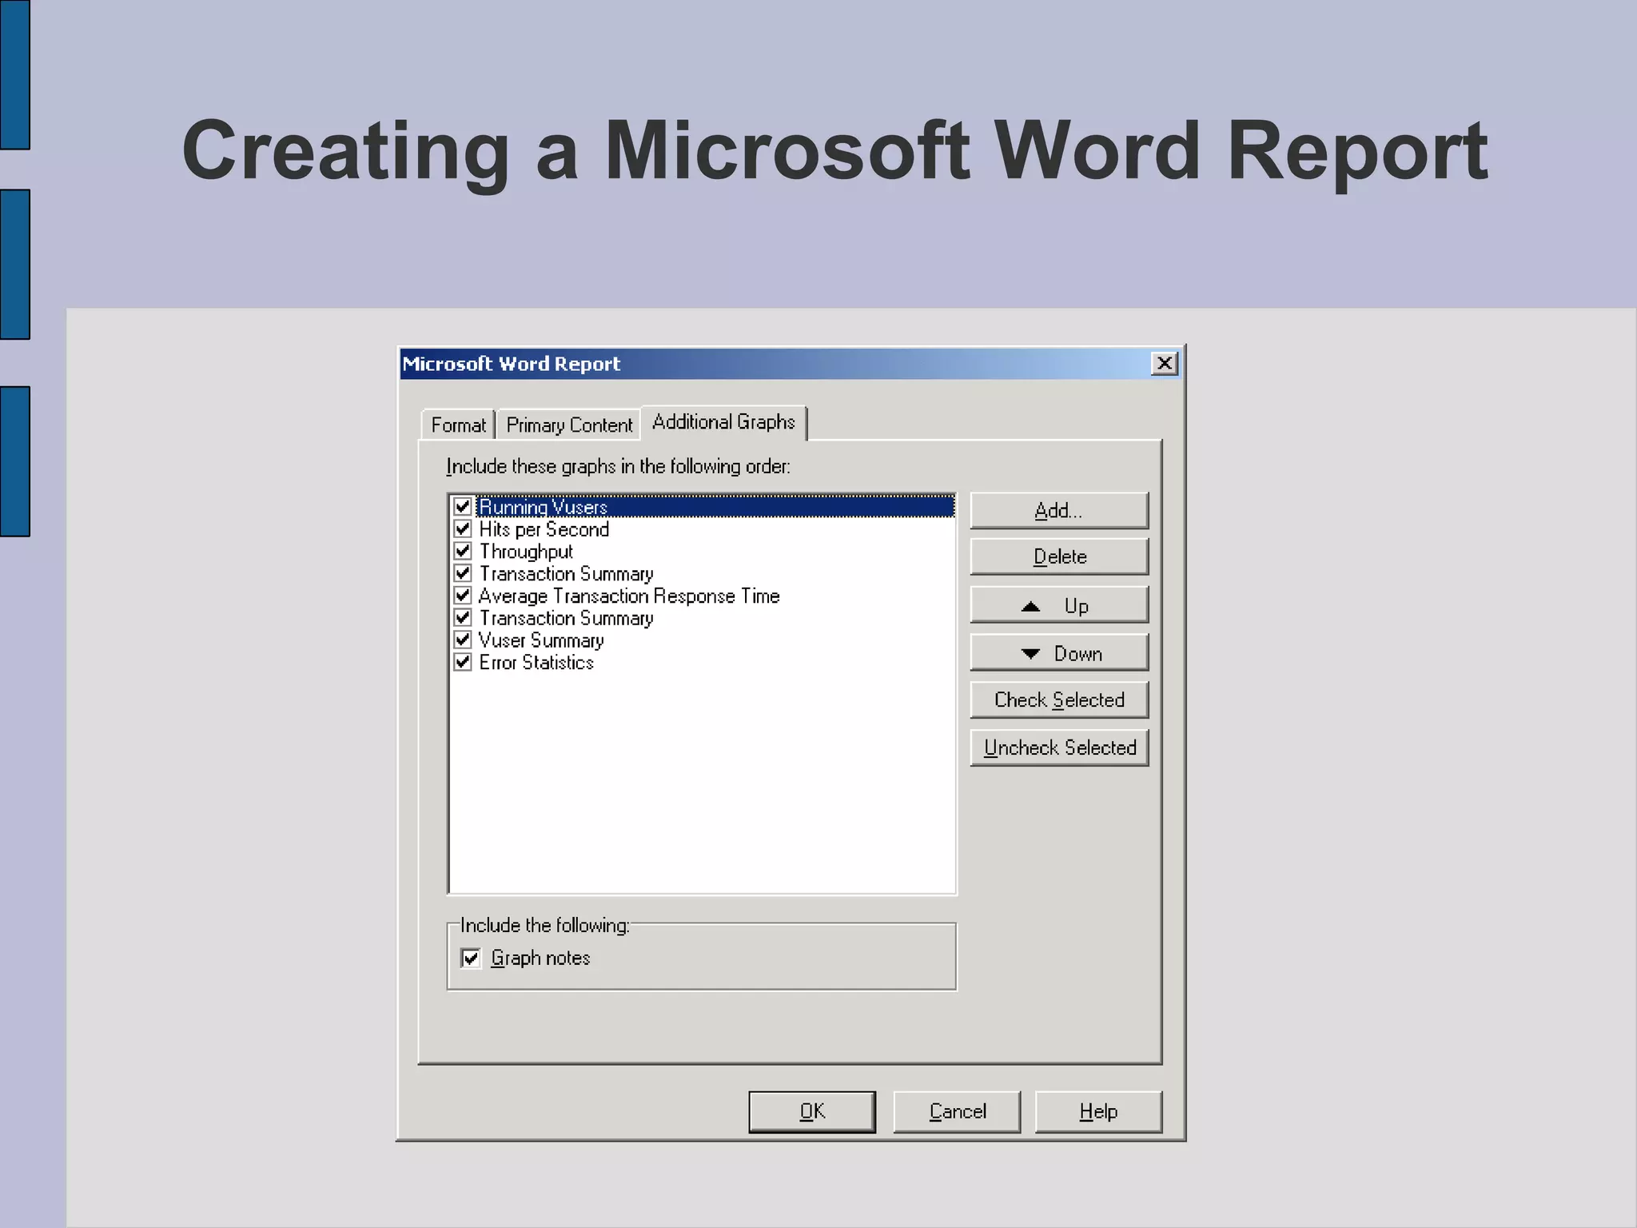Confirm the dialog with OK

pos(812,1111)
